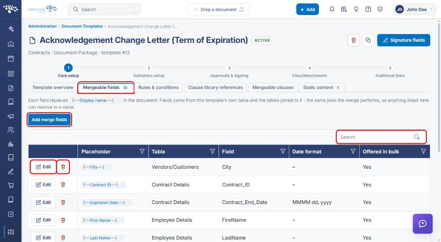
Task: Open the sliders administration icon in the sidebar
Action: [x=11, y=232]
